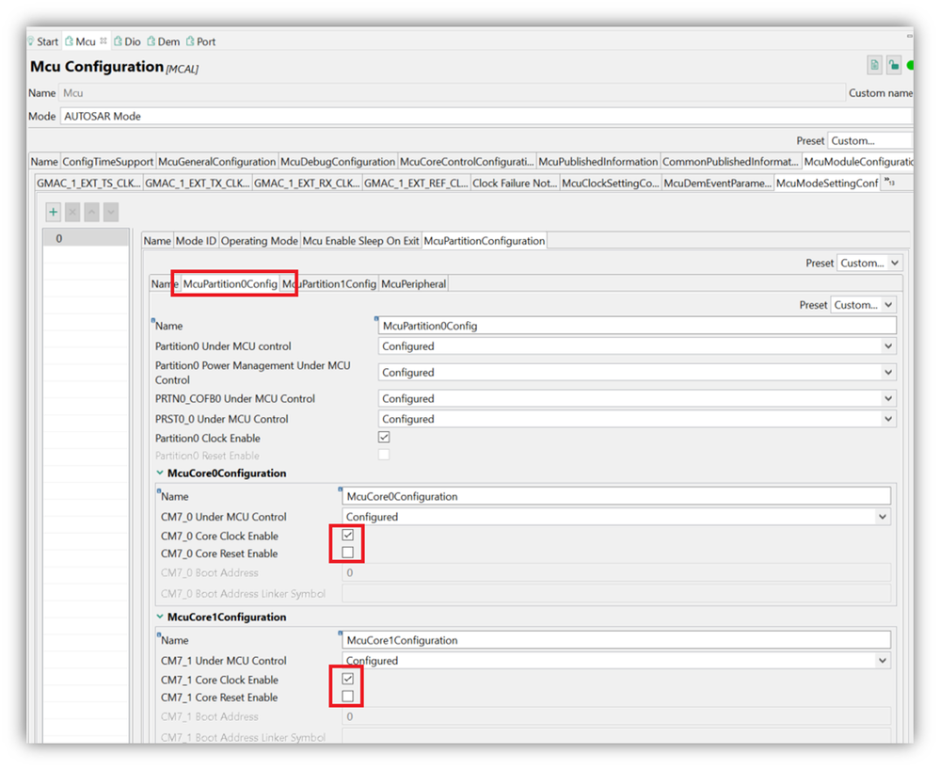The height and width of the screenshot is (770, 940).
Task: Open CM7_1 Under MCU Control dropdown
Action: coord(616,660)
